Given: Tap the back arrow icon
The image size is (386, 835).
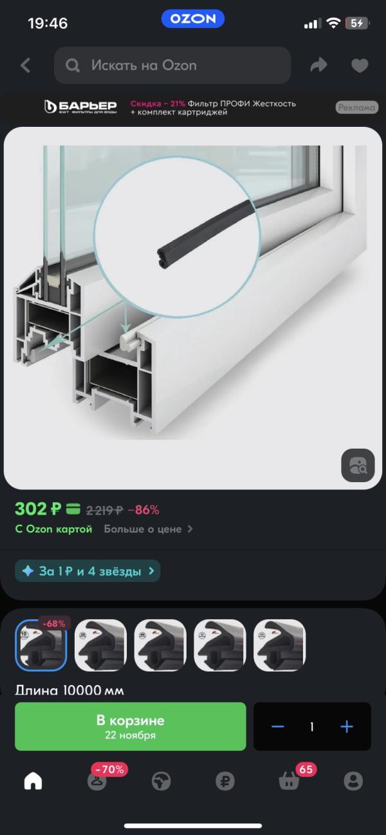Looking at the screenshot, I should pyautogui.click(x=26, y=65).
